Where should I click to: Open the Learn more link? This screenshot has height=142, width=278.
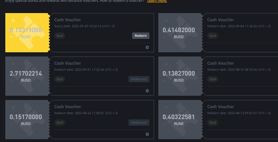point(157,1)
